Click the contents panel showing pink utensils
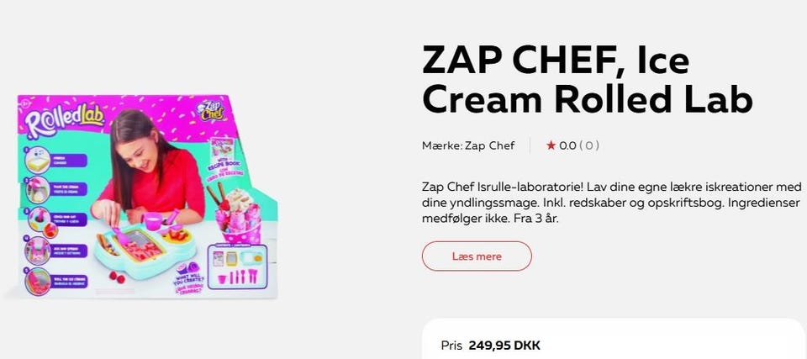Image resolution: width=807 pixels, height=359 pixels. pos(238,266)
